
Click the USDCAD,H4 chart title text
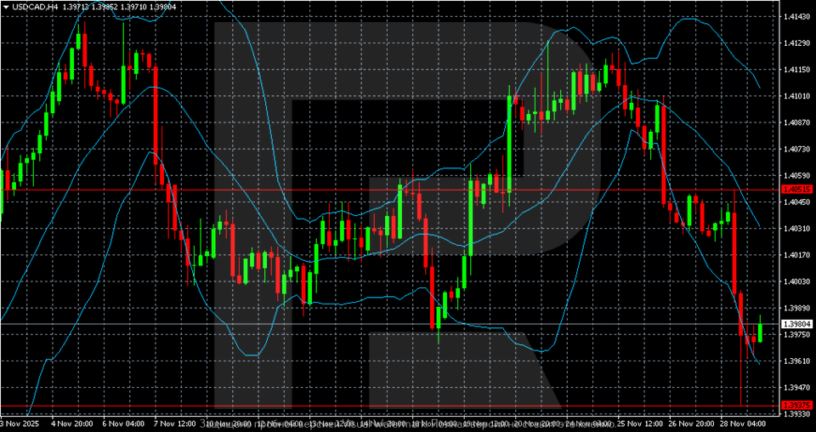pyautogui.click(x=35, y=6)
